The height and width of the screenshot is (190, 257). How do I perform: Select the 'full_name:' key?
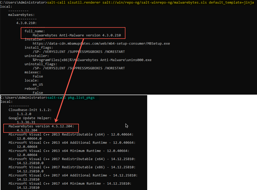(35, 31)
